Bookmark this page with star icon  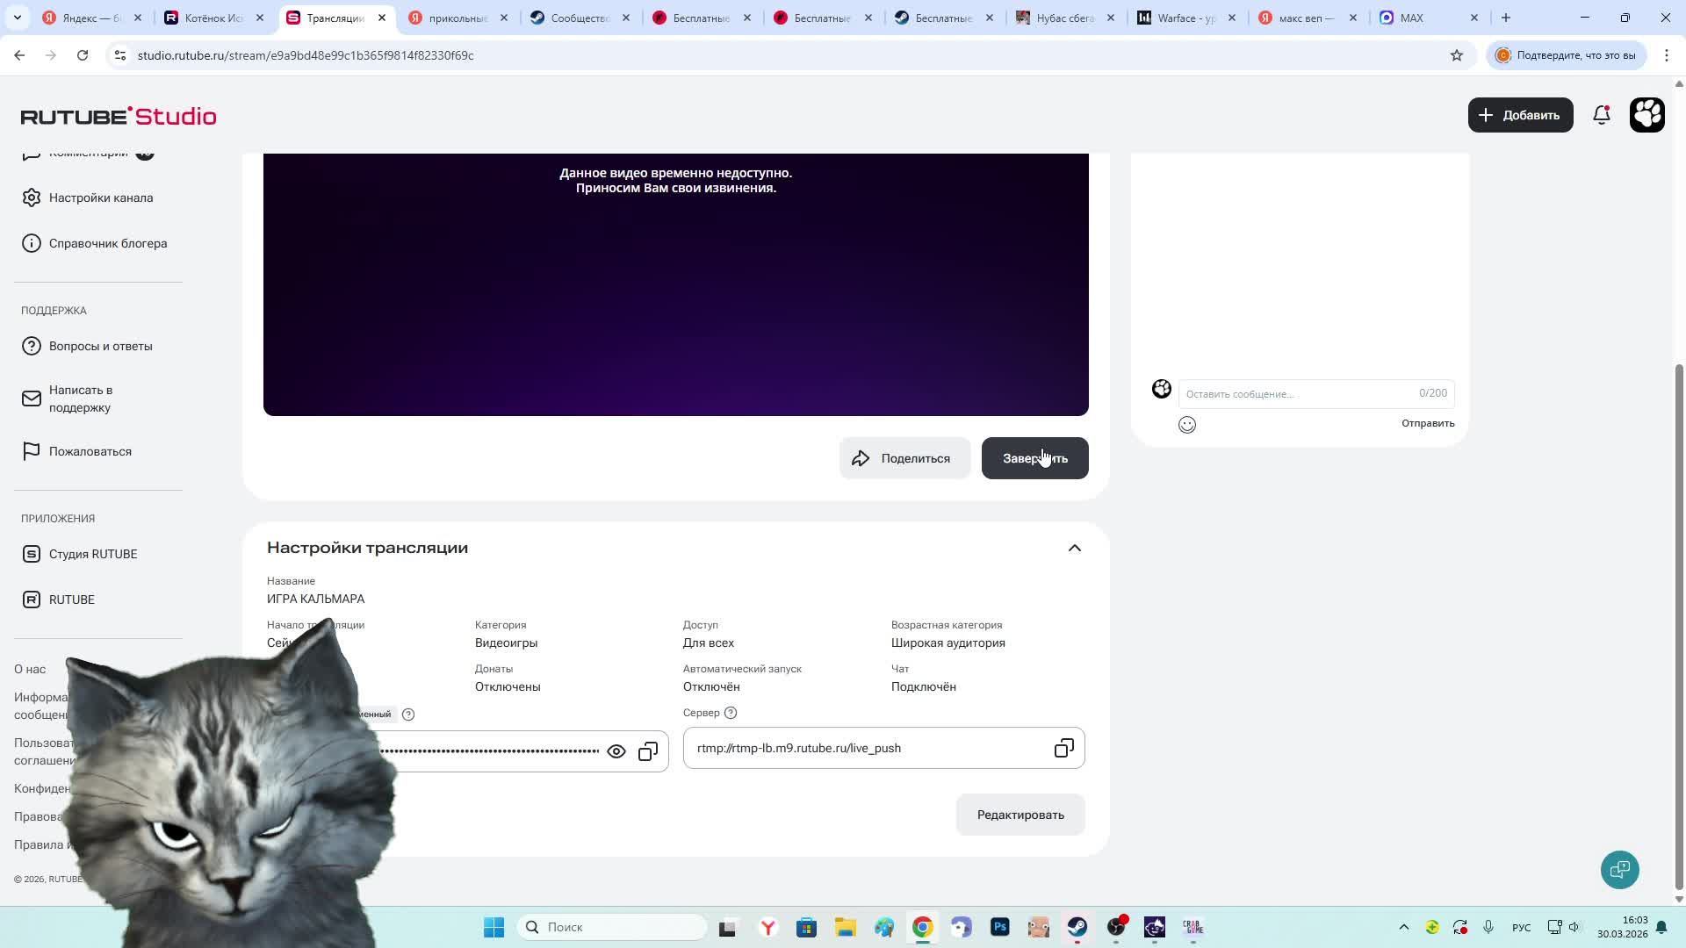[x=1457, y=55]
